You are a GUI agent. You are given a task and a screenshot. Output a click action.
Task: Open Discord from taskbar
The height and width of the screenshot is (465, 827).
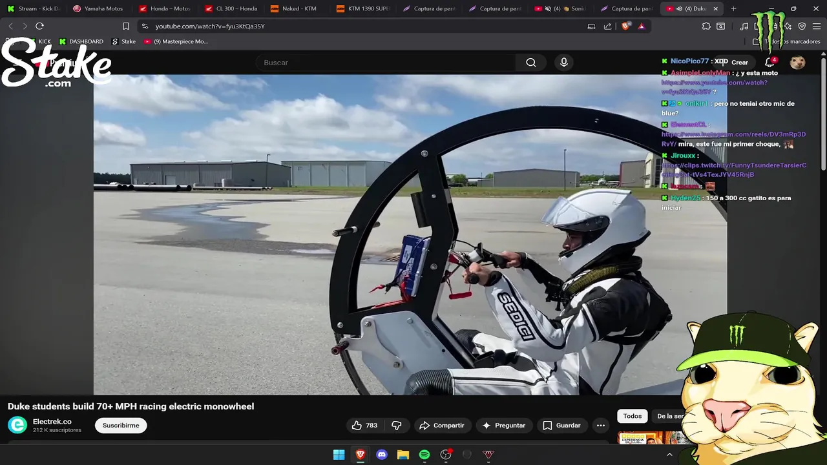382,455
